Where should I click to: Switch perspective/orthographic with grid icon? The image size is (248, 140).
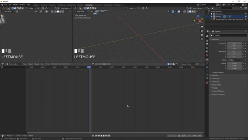(202, 39)
